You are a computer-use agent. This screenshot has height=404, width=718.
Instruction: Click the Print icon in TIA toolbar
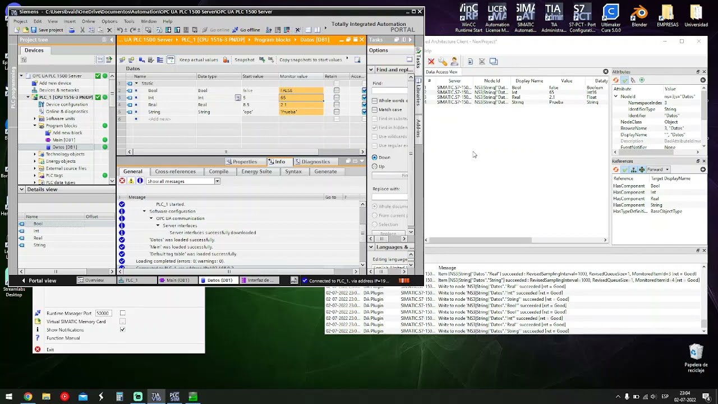tap(71, 30)
